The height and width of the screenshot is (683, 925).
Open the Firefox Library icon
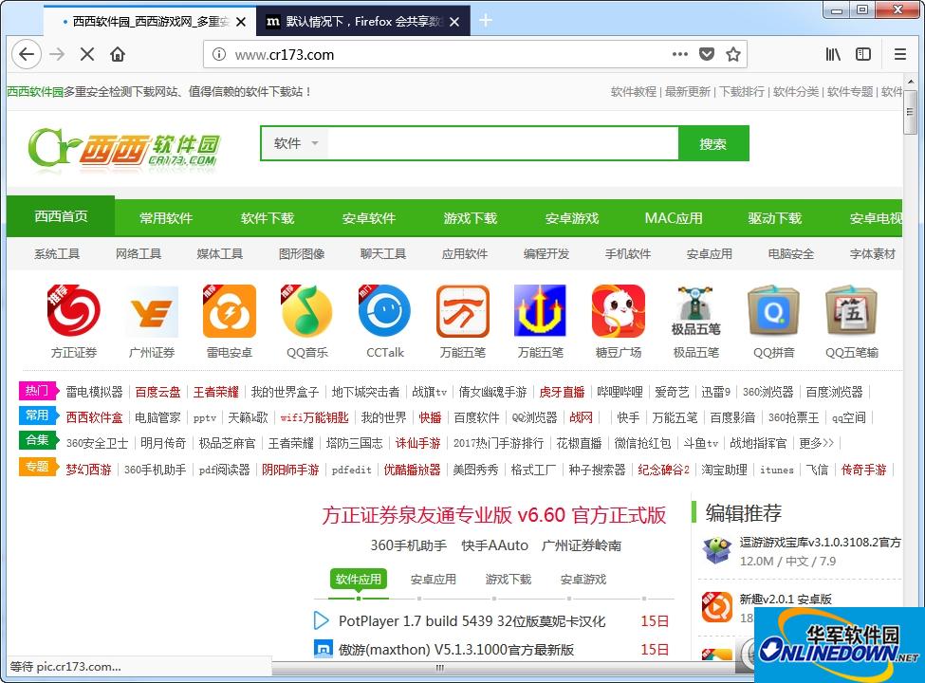click(832, 54)
